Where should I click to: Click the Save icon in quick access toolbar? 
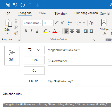pos(8,5)
